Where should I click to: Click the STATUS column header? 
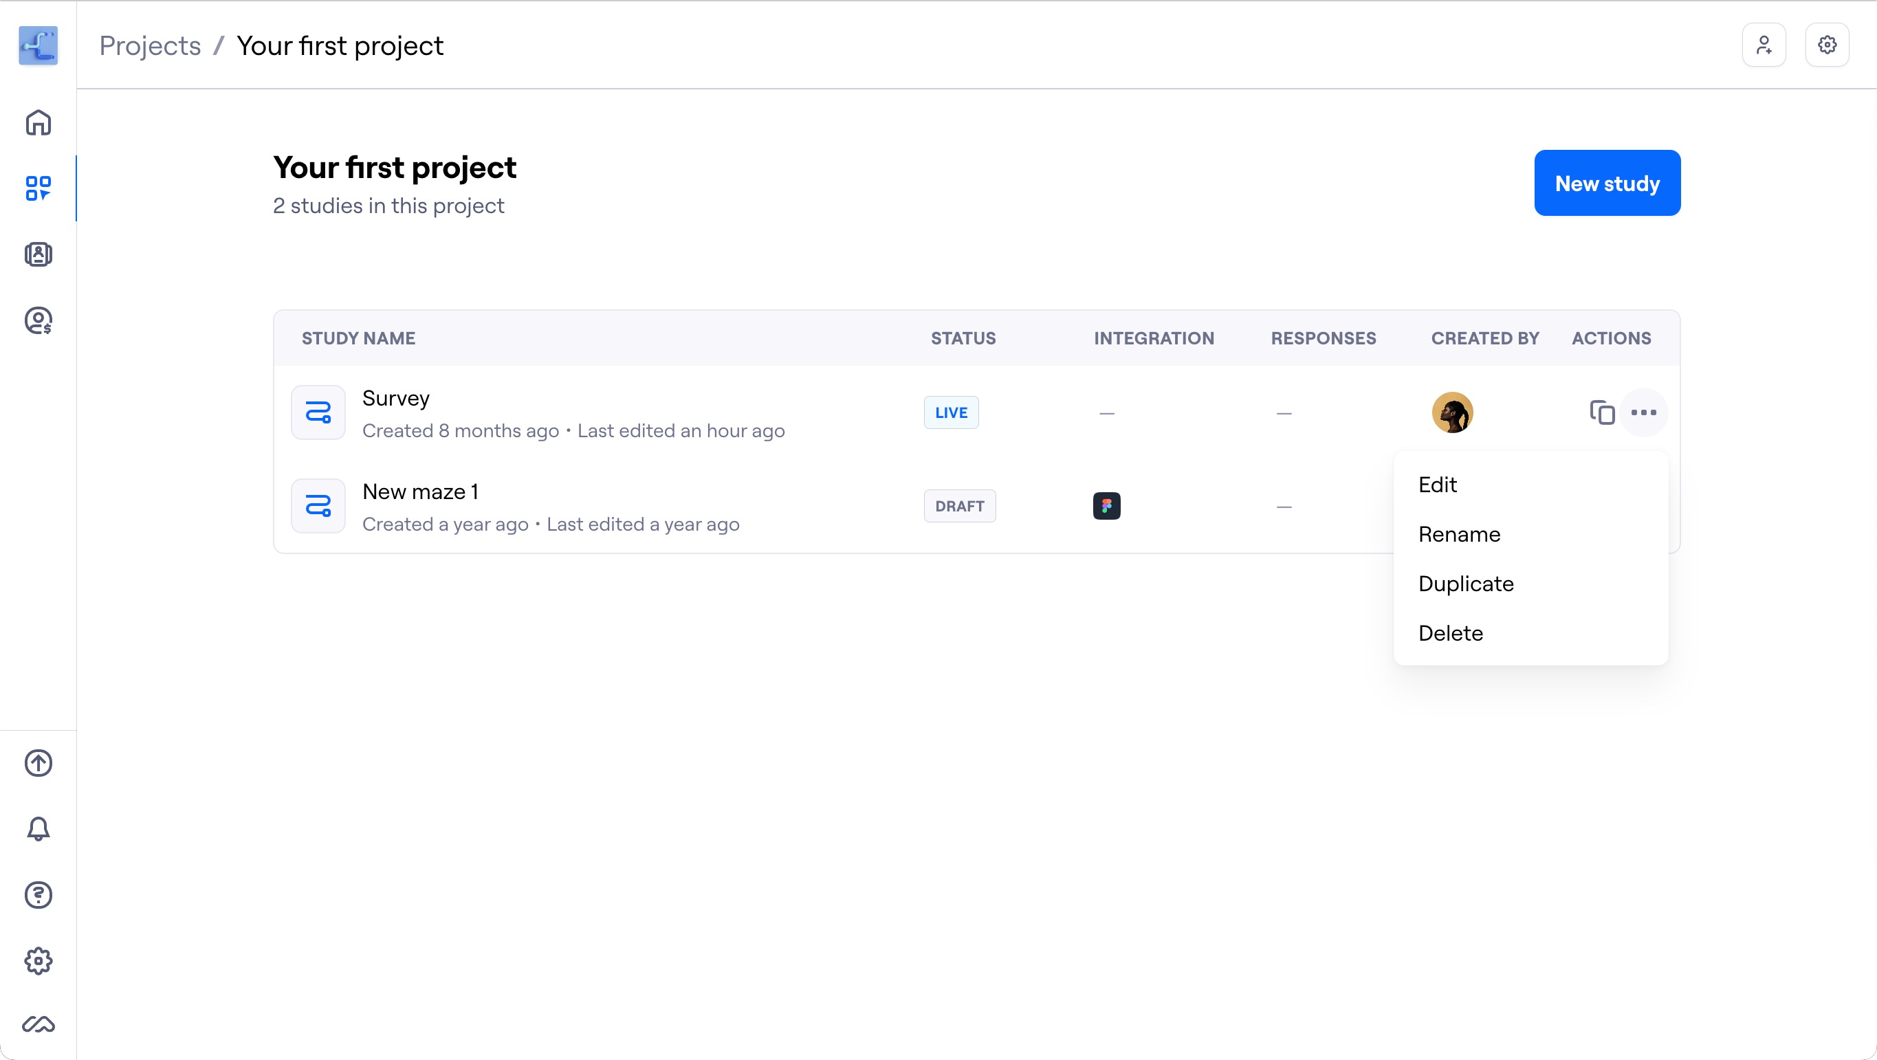click(x=963, y=338)
